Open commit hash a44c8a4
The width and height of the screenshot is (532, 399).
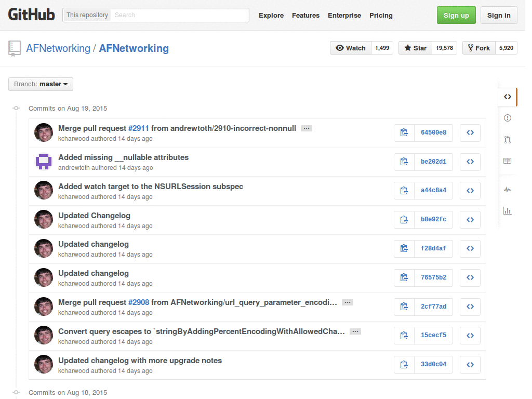click(434, 191)
